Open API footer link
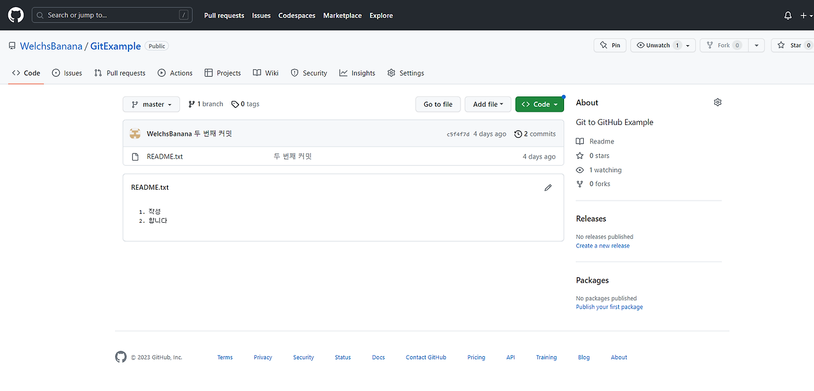This screenshot has width=814, height=391. 511,357
